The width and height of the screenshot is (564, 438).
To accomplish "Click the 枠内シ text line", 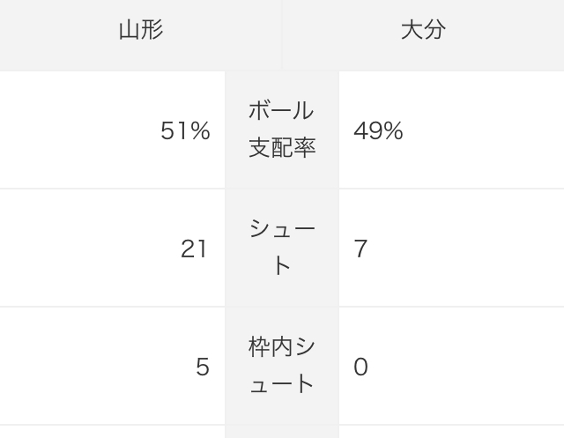I will pyautogui.click(x=281, y=347).
